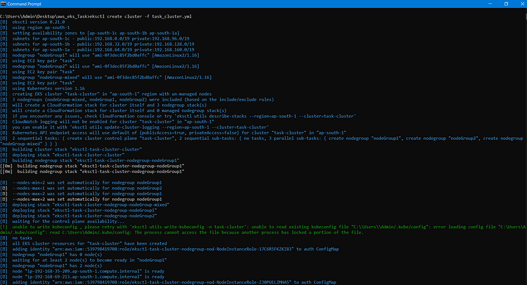Click the 'waiting for the control plane availability' line
Image resolution: width=527 pixels, height=285 pixels.
[68, 222]
